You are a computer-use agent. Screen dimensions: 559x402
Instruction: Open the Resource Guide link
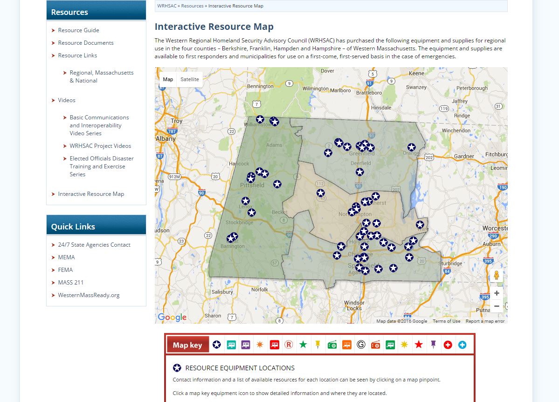tap(78, 30)
